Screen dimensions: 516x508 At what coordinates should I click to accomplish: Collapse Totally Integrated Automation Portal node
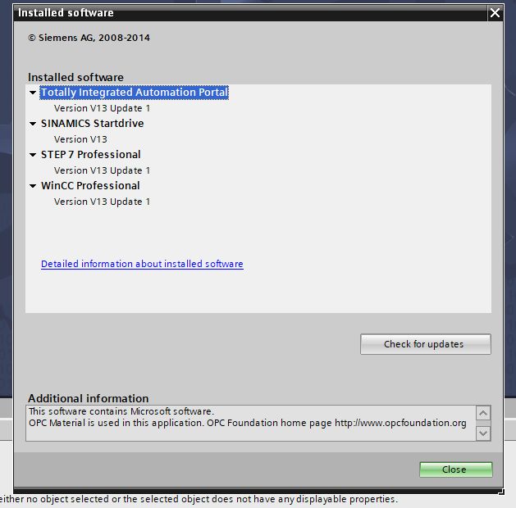[x=33, y=93]
